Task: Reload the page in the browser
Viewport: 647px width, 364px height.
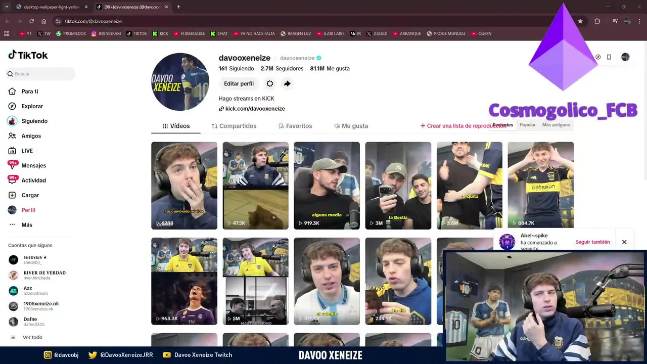Action: [31, 21]
